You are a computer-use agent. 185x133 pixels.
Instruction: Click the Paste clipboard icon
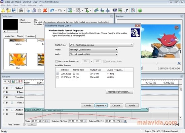tap(39, 10)
